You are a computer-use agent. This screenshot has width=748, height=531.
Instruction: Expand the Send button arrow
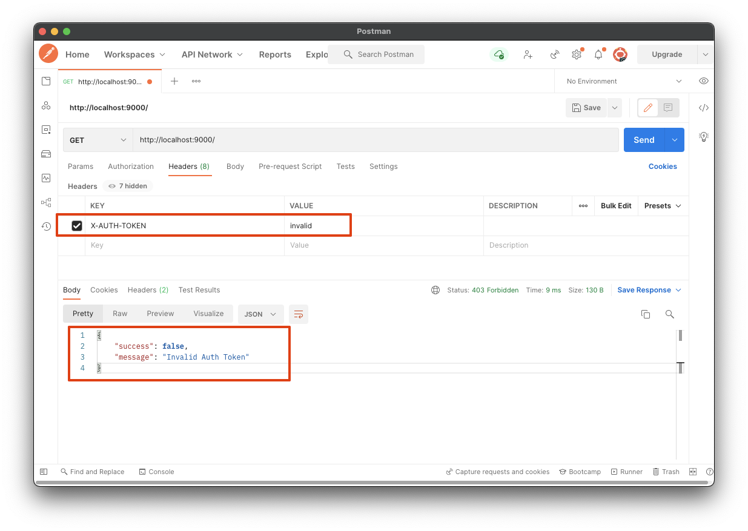pos(675,140)
